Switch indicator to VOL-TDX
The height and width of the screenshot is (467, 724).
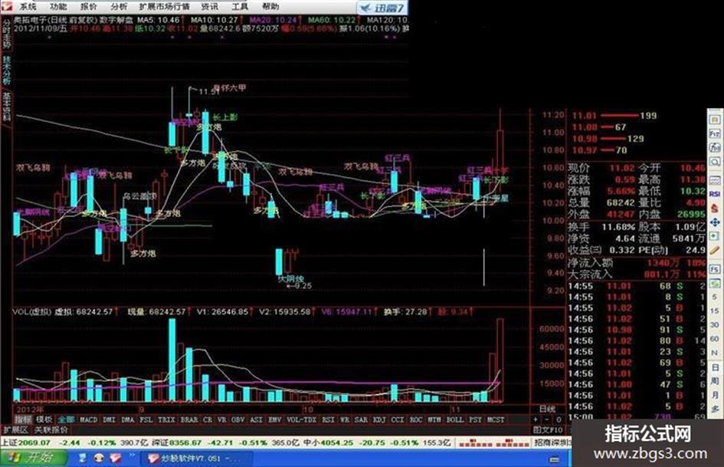click(302, 419)
